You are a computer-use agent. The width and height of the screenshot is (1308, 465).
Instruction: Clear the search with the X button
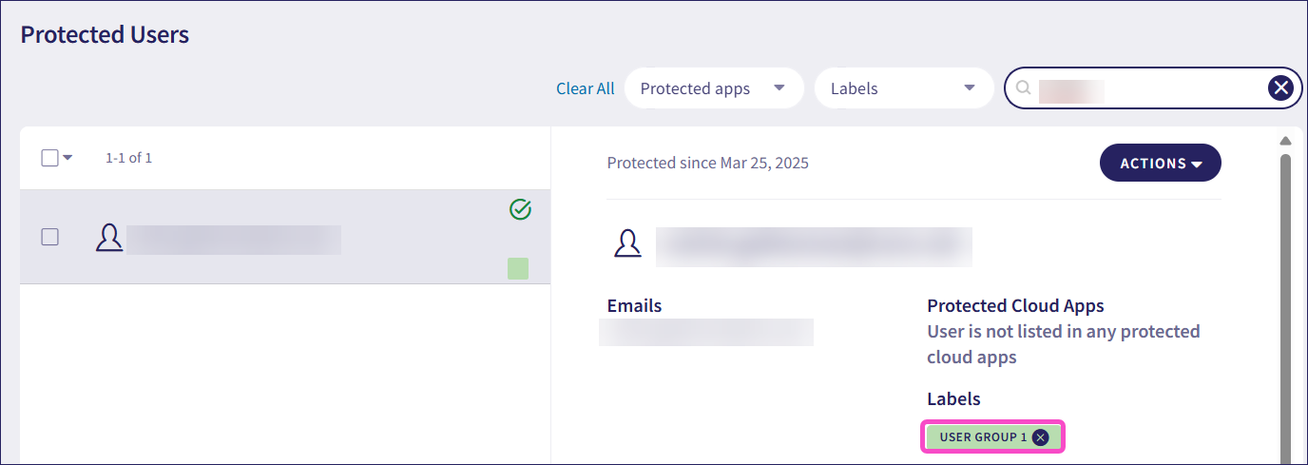pos(1280,88)
